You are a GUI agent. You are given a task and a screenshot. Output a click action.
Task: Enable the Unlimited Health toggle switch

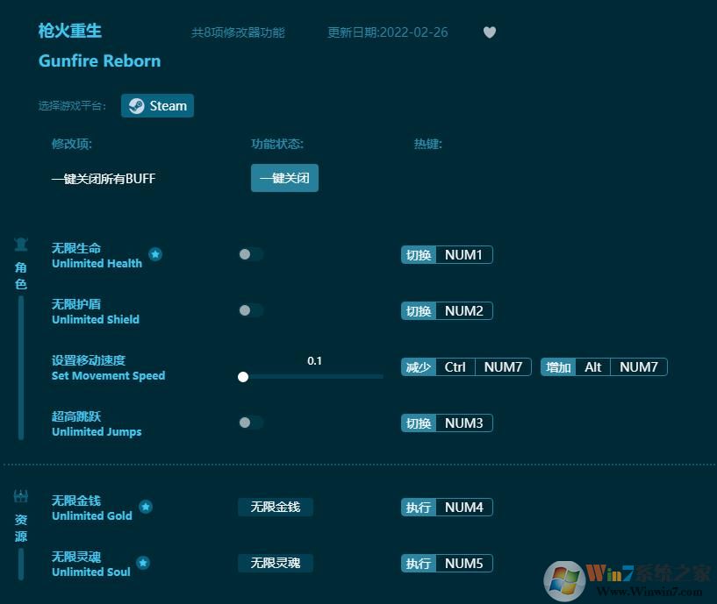pos(250,255)
